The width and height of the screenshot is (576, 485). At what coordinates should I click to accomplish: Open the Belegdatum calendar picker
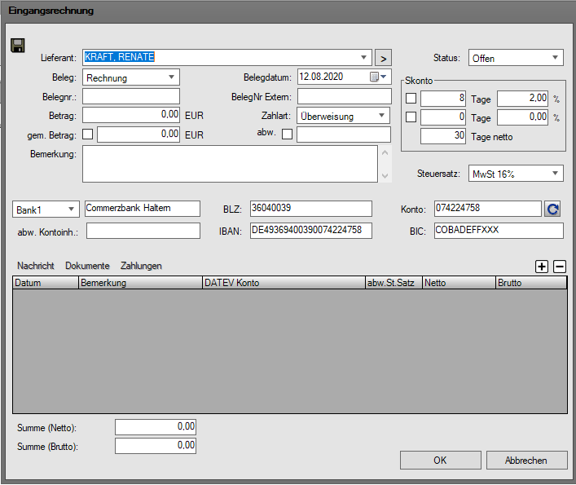pyautogui.click(x=376, y=77)
